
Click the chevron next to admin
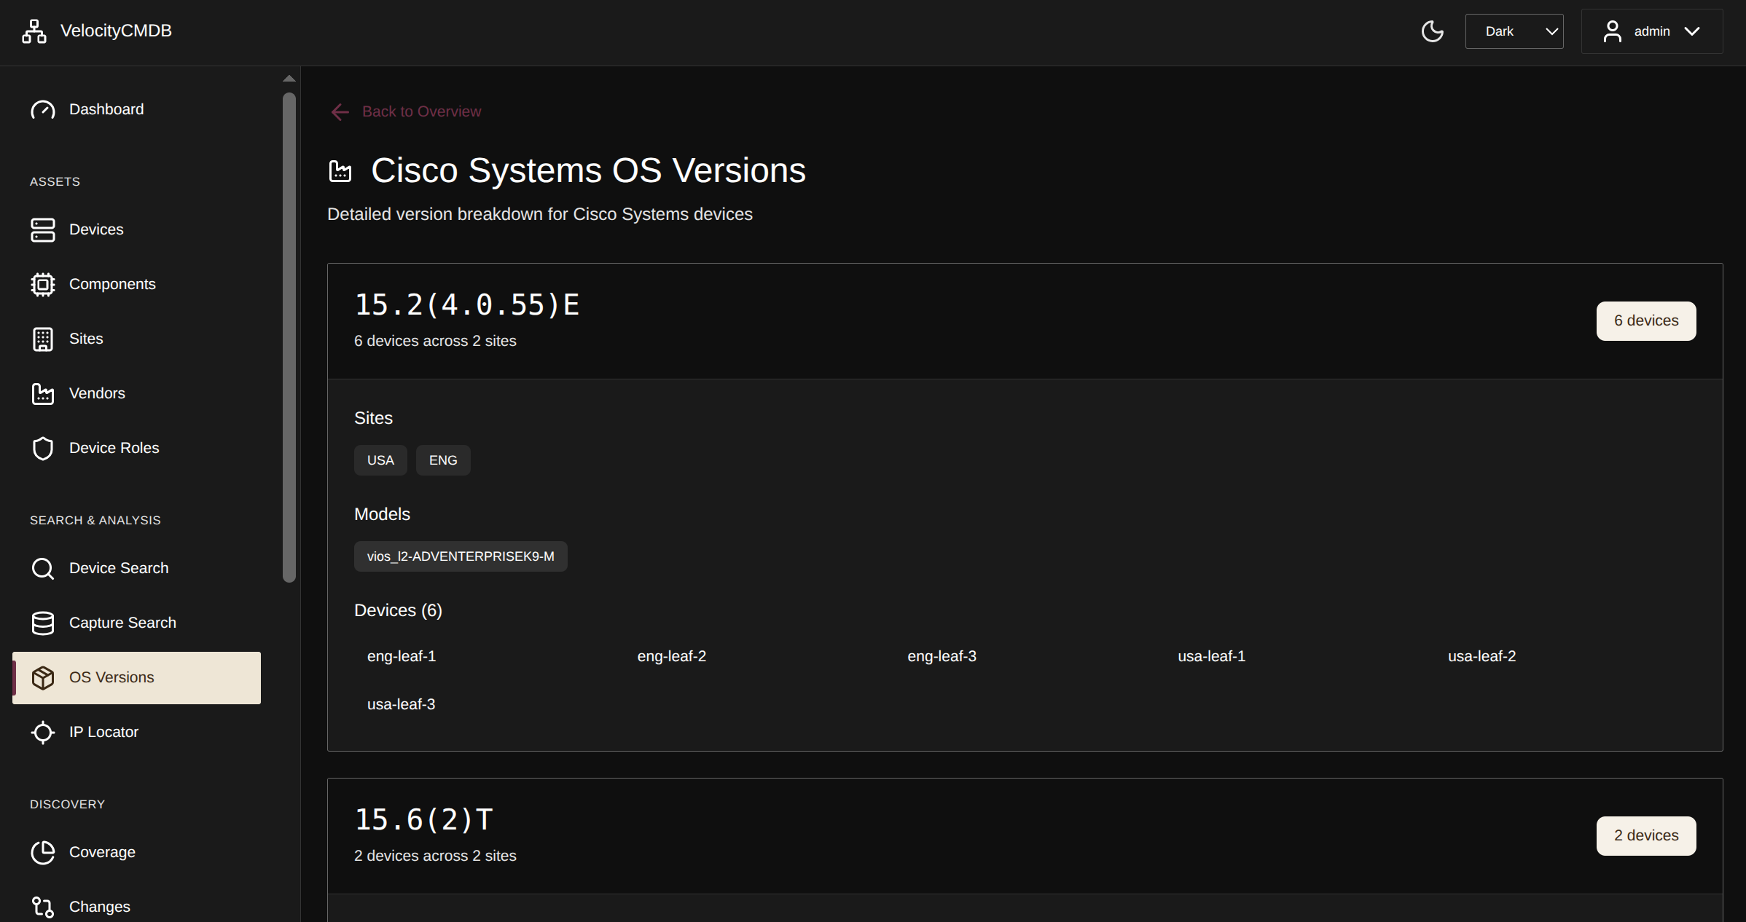pyautogui.click(x=1692, y=31)
